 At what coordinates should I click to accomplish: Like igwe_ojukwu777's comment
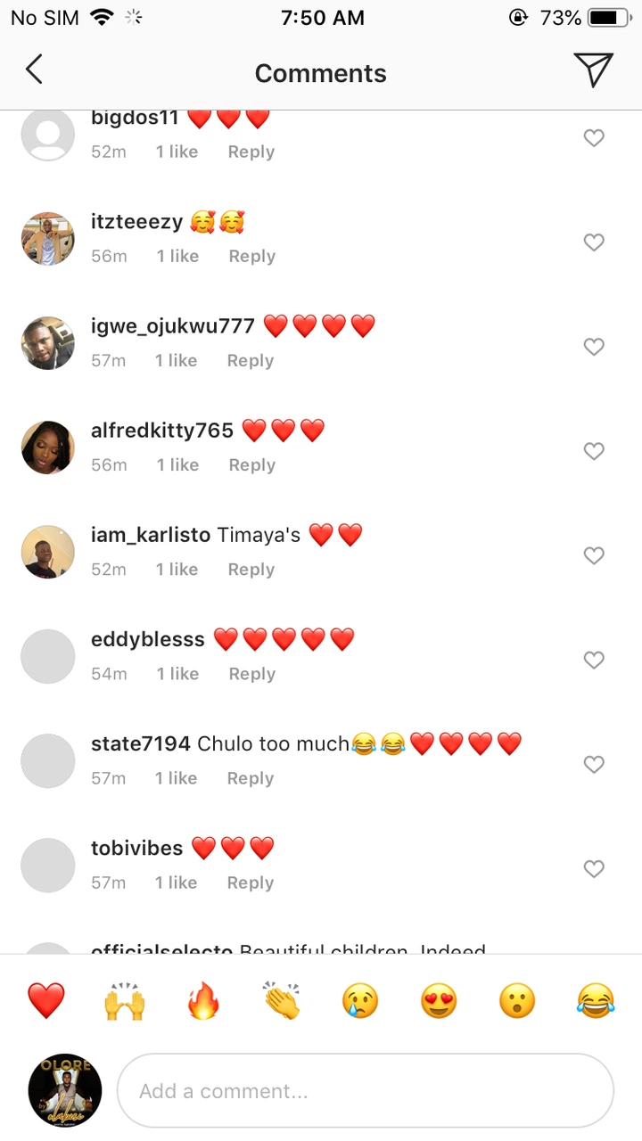pyautogui.click(x=594, y=347)
